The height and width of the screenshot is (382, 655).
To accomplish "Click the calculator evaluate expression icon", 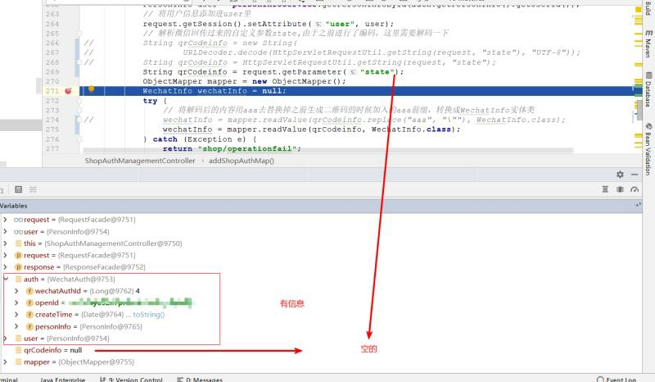I will [18, 189].
